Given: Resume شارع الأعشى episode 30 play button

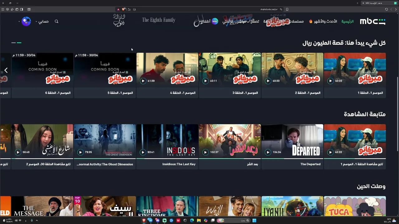Looking at the screenshot, I should tap(18, 152).
